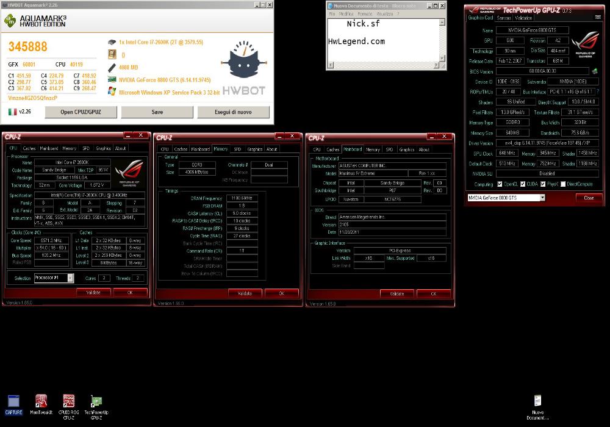
Task: Launch TechPowerUp GPU-Z desktop icon
Action: [96, 407]
